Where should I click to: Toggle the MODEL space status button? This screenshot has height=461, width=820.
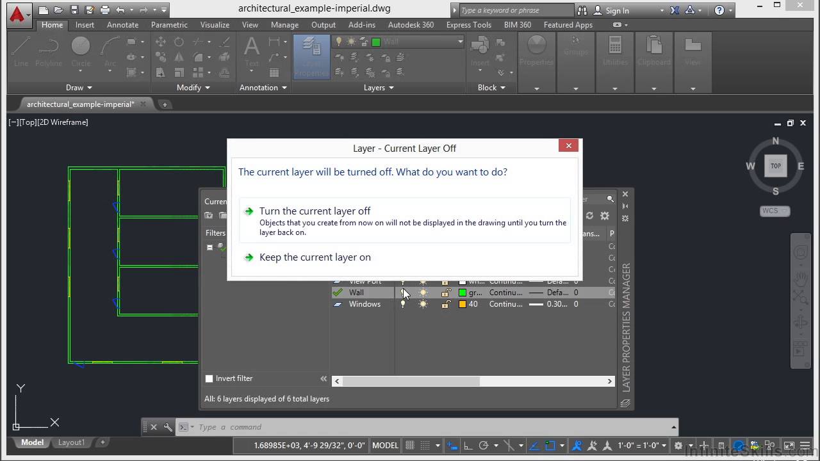pyautogui.click(x=385, y=446)
